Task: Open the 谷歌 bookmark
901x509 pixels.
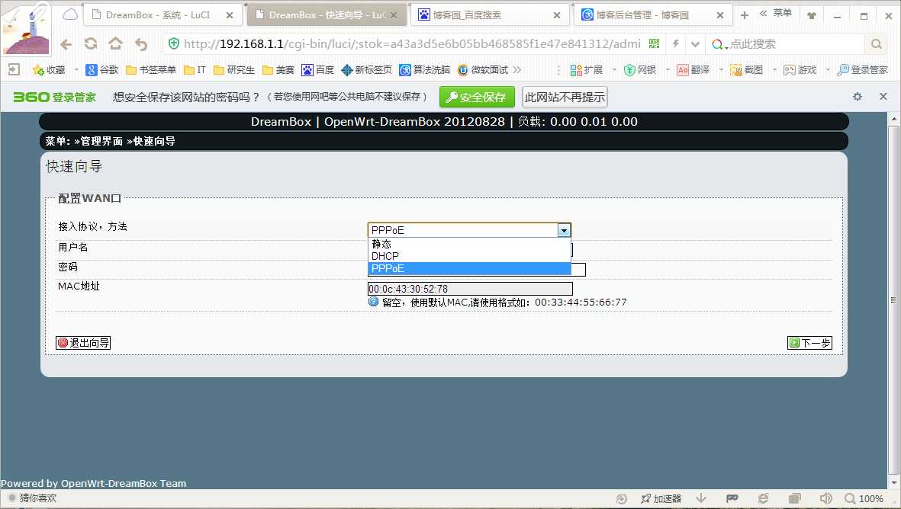Action: [101, 70]
